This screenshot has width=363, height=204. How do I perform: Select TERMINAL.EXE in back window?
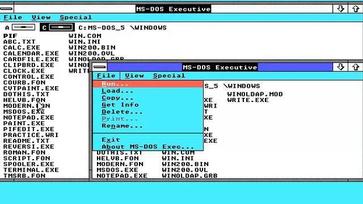[x=31, y=170]
